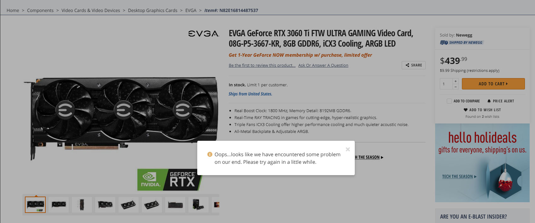Viewport: 535px width, 223px height.
Task: Click the NVIDIA GeForce RTX badge
Action: 169,180
